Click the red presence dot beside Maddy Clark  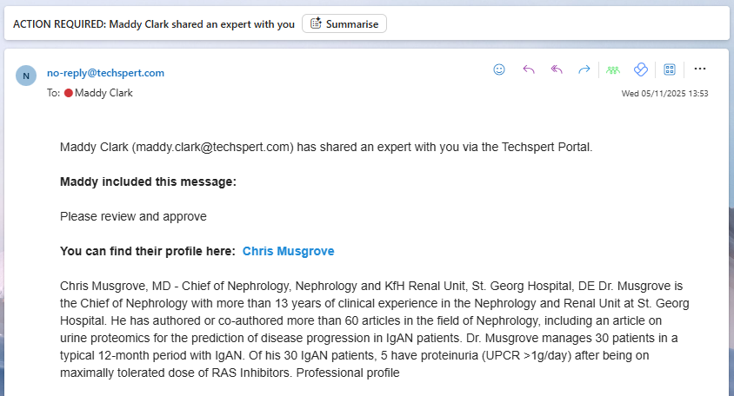[69, 92]
